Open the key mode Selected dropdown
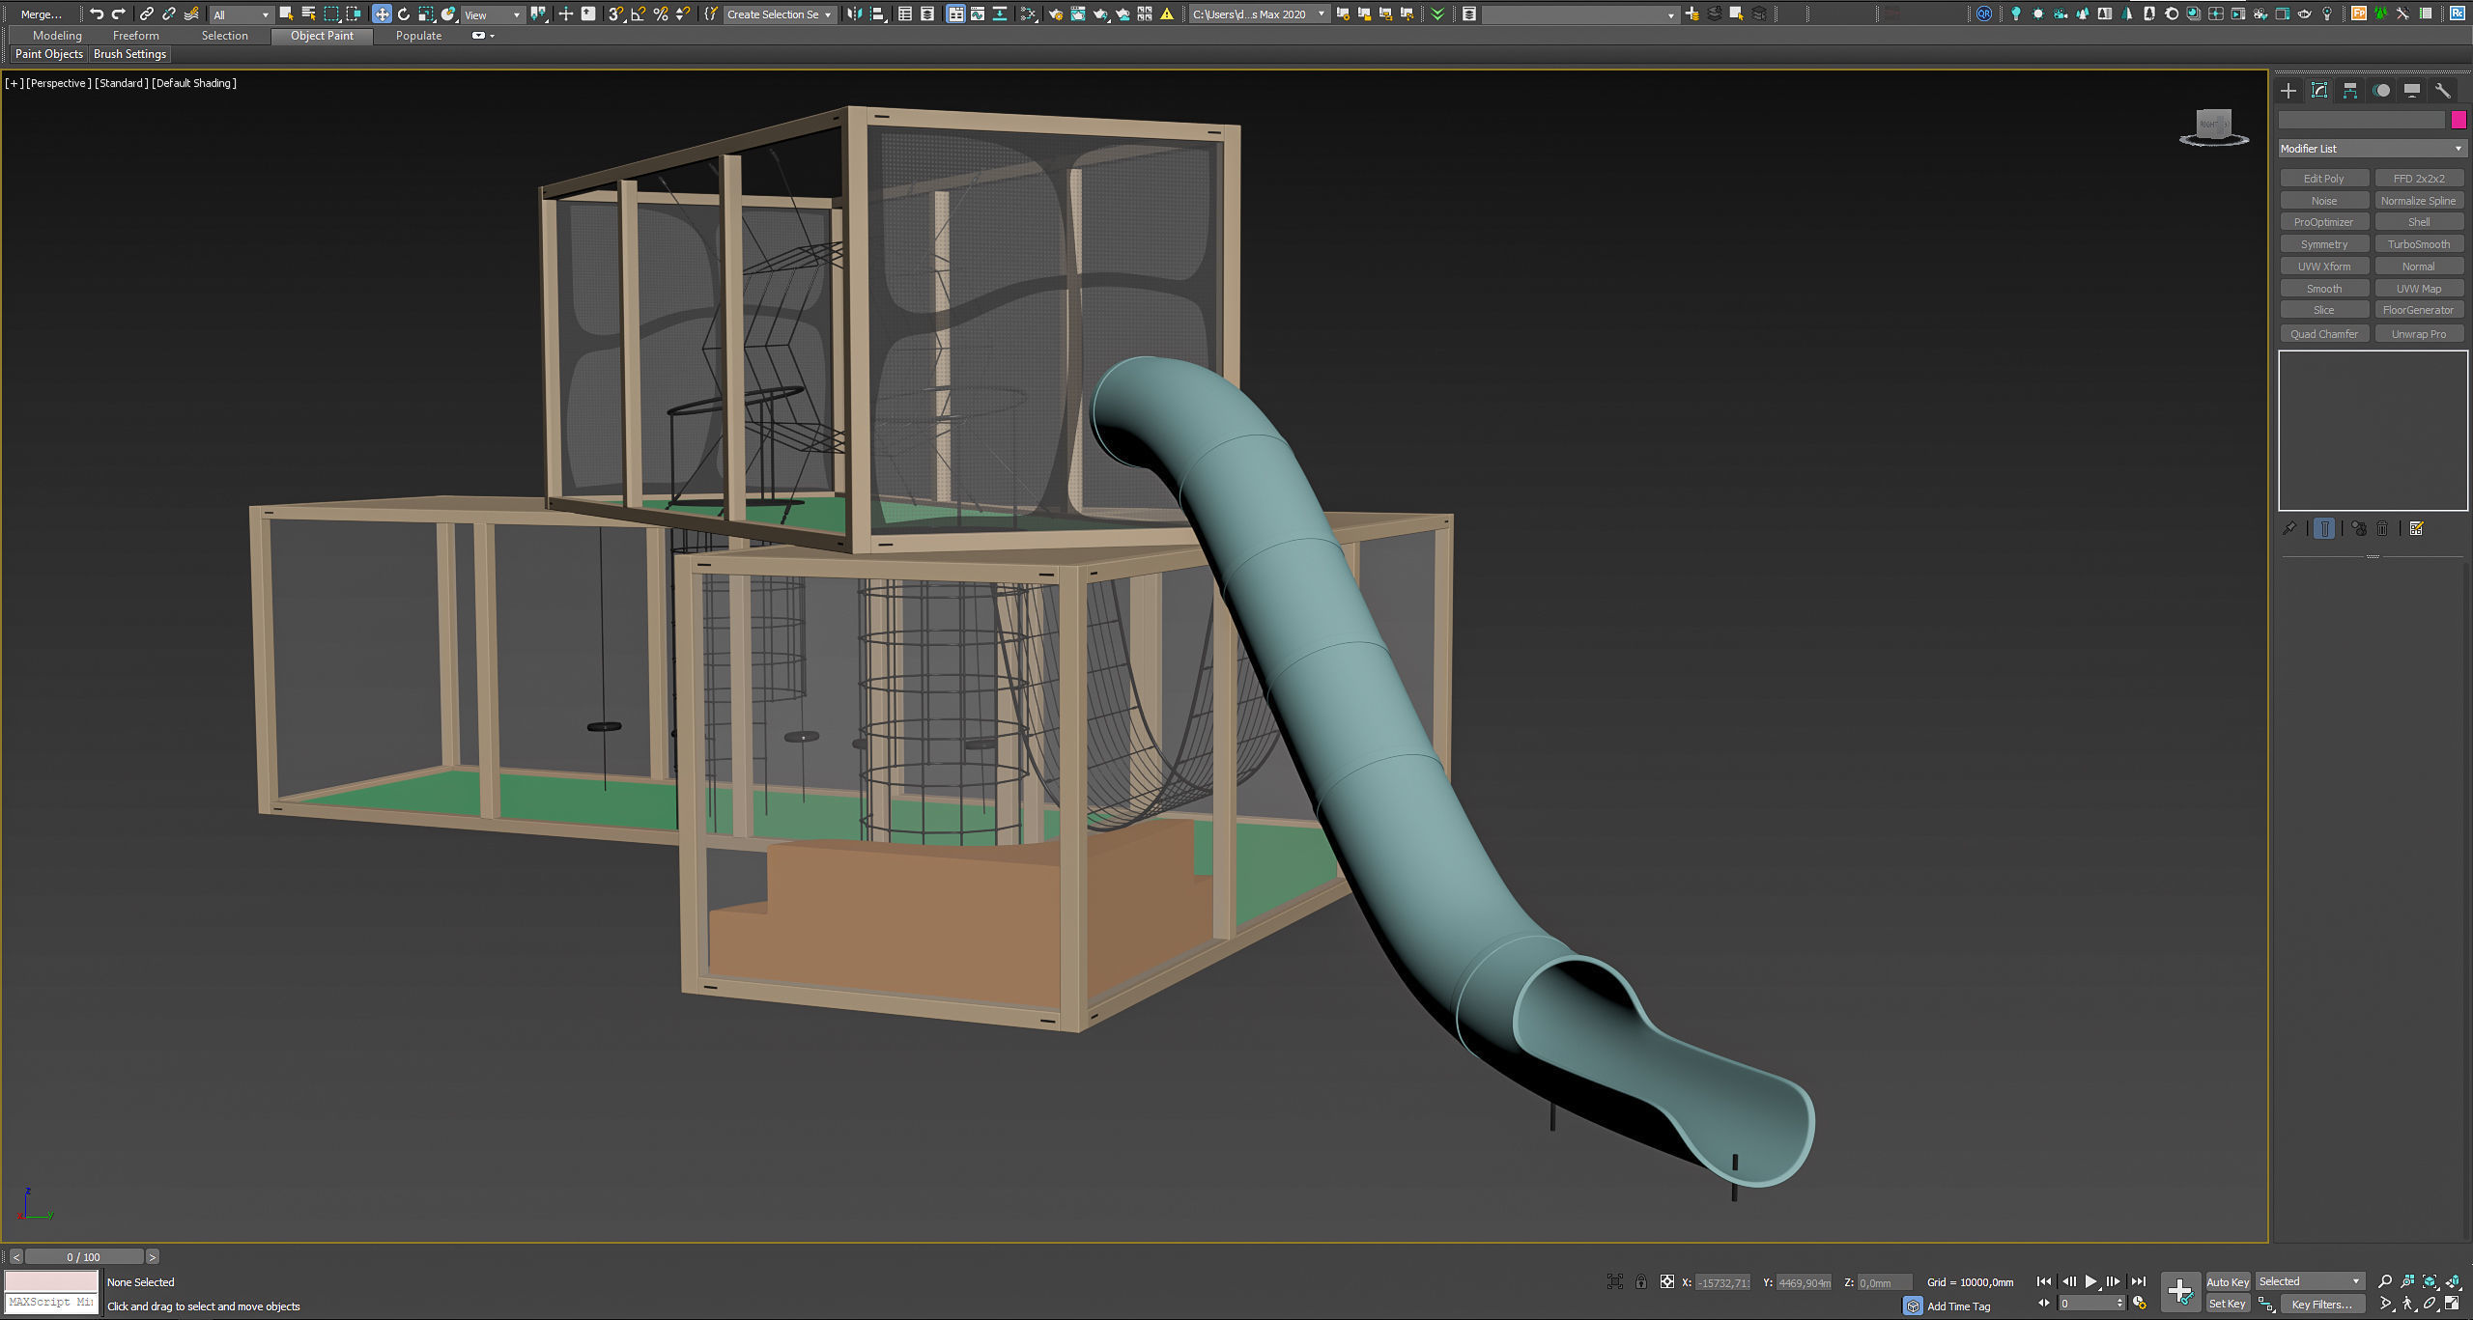 (2310, 1281)
